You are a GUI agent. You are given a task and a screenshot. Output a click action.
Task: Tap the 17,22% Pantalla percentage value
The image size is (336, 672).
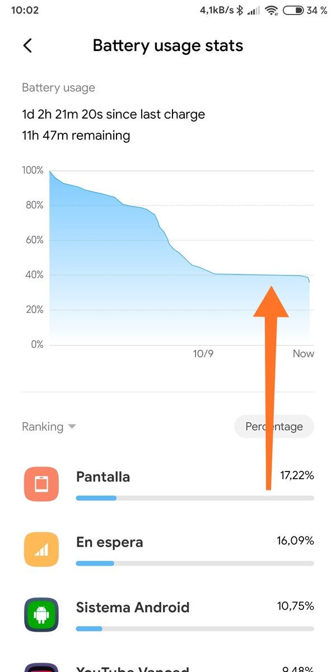click(297, 476)
